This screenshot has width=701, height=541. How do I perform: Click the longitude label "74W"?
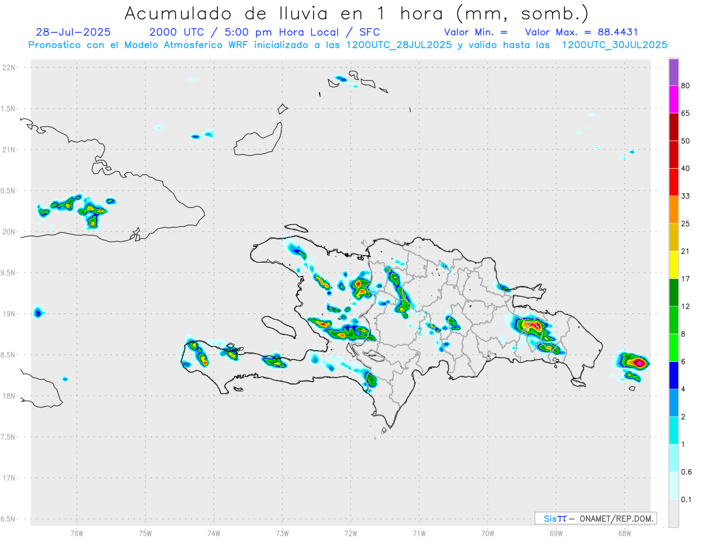[x=214, y=533]
